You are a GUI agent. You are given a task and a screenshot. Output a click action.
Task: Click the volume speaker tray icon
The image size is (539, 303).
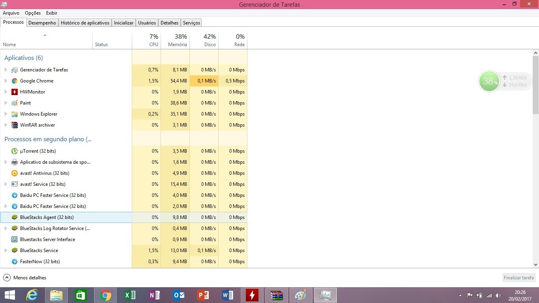498,296
